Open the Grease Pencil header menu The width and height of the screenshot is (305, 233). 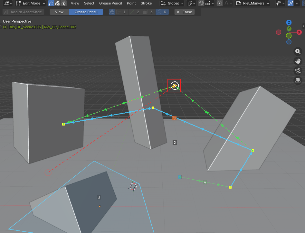(x=110, y=3)
